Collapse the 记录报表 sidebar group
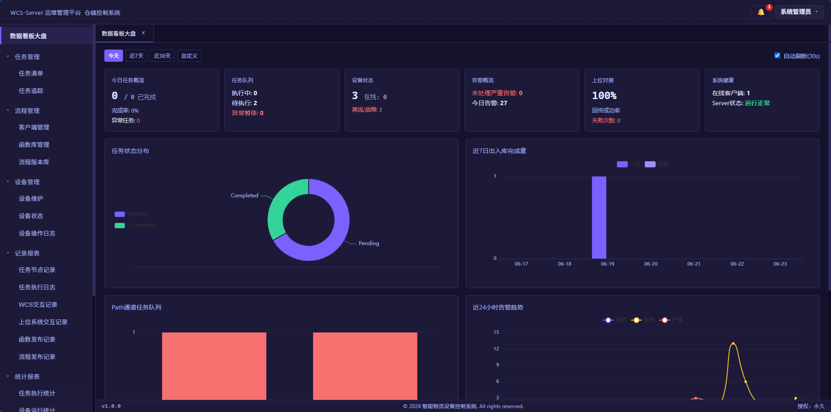This screenshot has height=412, width=831. point(27,253)
